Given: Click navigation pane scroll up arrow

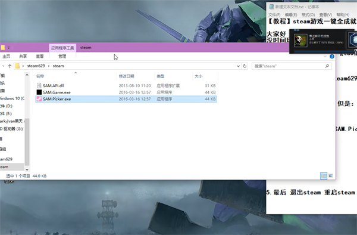Looking at the screenshot, I should 27,75.
